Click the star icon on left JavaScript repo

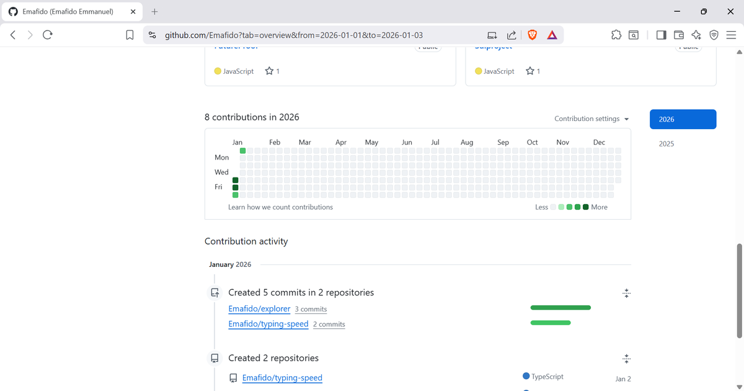click(269, 71)
